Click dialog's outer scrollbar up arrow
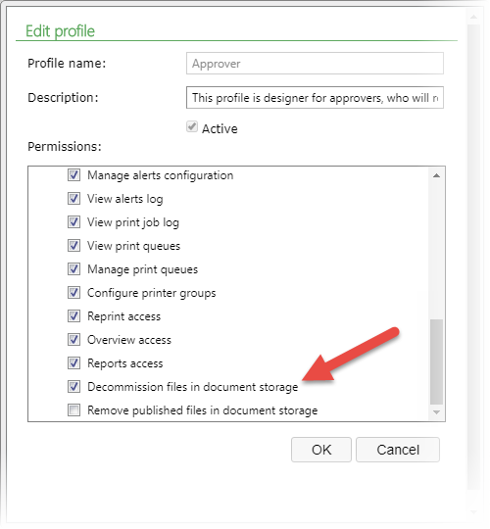 click(x=473, y=17)
